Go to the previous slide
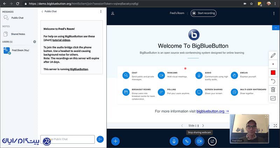Image resolution: width=280 pixels, height=148 pixels. point(182,126)
